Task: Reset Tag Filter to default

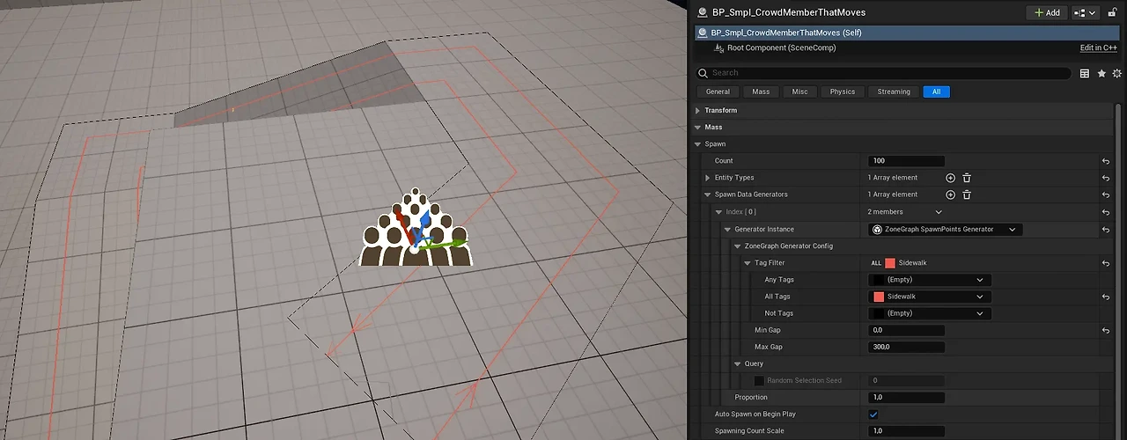Action: point(1106,263)
